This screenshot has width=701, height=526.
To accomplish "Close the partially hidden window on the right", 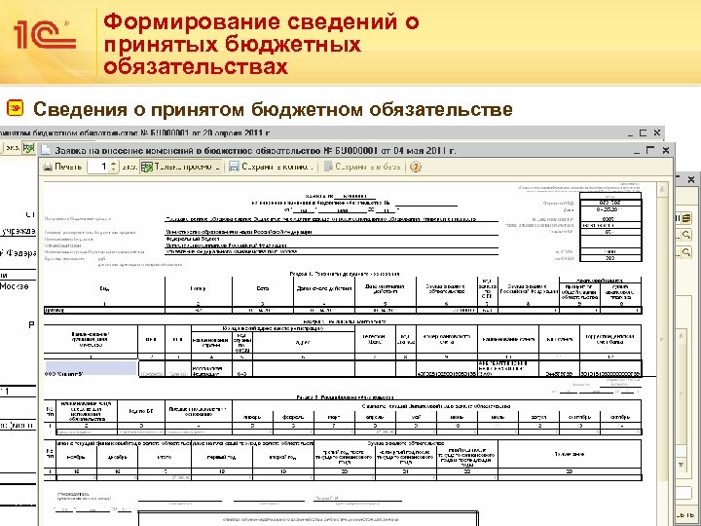I will [691, 179].
